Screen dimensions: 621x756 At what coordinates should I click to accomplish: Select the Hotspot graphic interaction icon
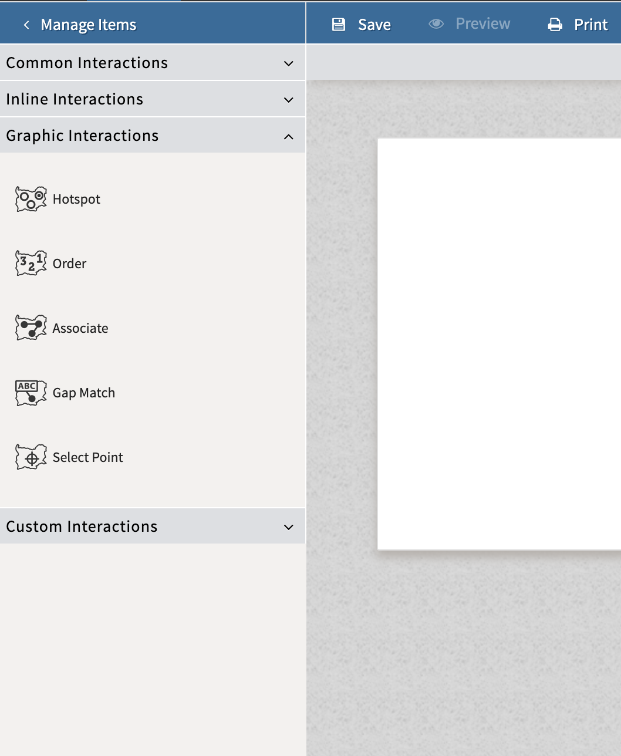tap(31, 198)
